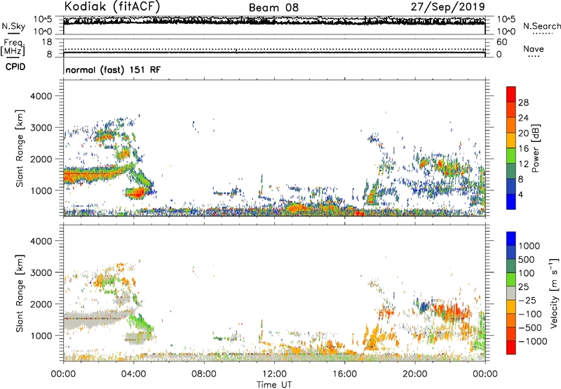Click the "N.Search" legend label
The width and height of the screenshot is (561, 389).
pos(541,26)
